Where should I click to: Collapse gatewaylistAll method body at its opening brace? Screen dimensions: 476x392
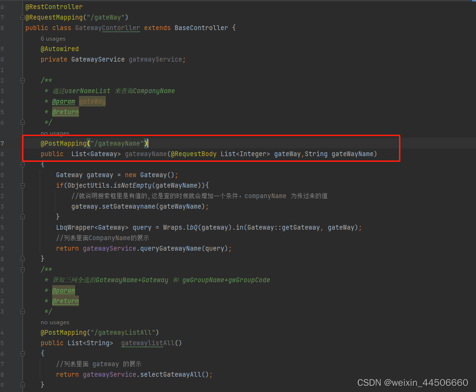click(x=22, y=353)
